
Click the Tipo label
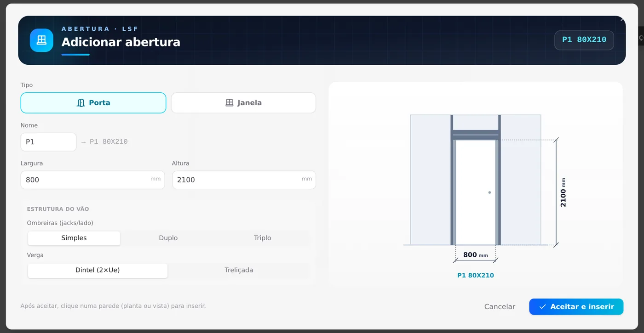coord(27,85)
